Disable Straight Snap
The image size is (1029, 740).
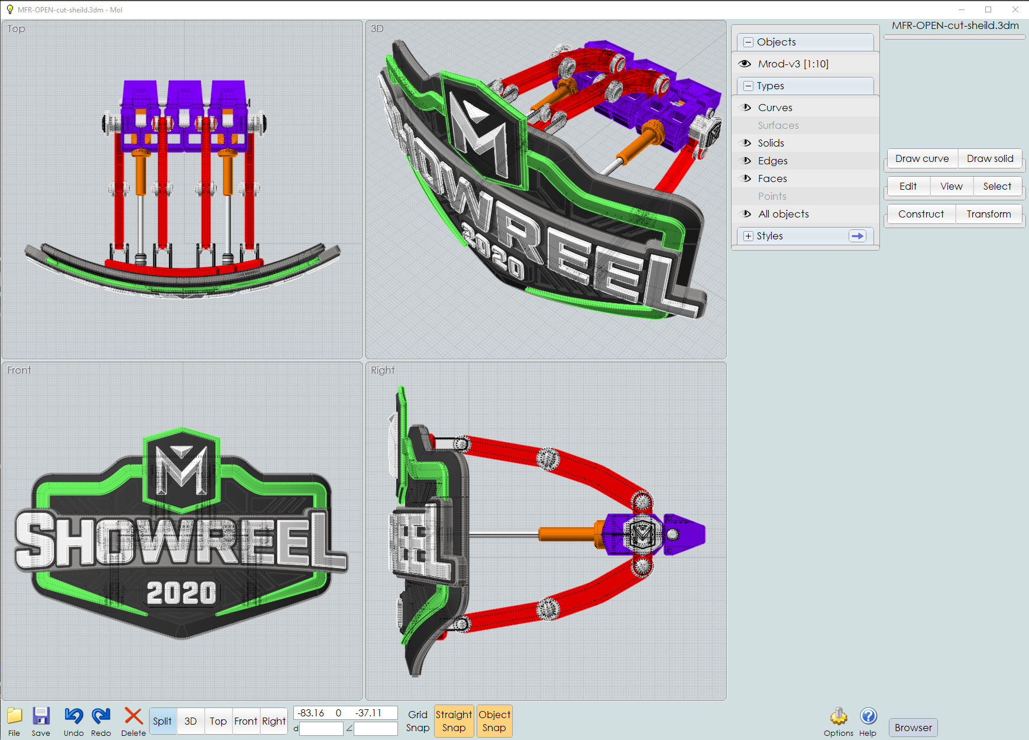click(x=454, y=721)
